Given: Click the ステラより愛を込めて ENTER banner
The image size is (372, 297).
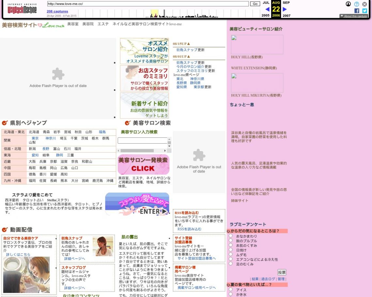Looking at the screenshot, I should point(137,204).
